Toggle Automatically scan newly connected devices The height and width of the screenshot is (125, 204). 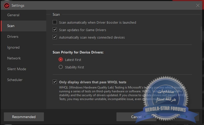tap(55, 37)
